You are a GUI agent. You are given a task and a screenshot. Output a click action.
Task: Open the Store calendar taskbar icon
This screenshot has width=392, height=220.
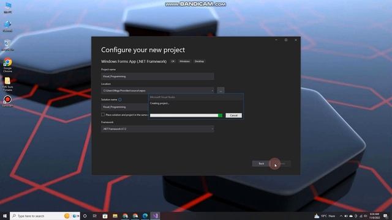click(105, 216)
